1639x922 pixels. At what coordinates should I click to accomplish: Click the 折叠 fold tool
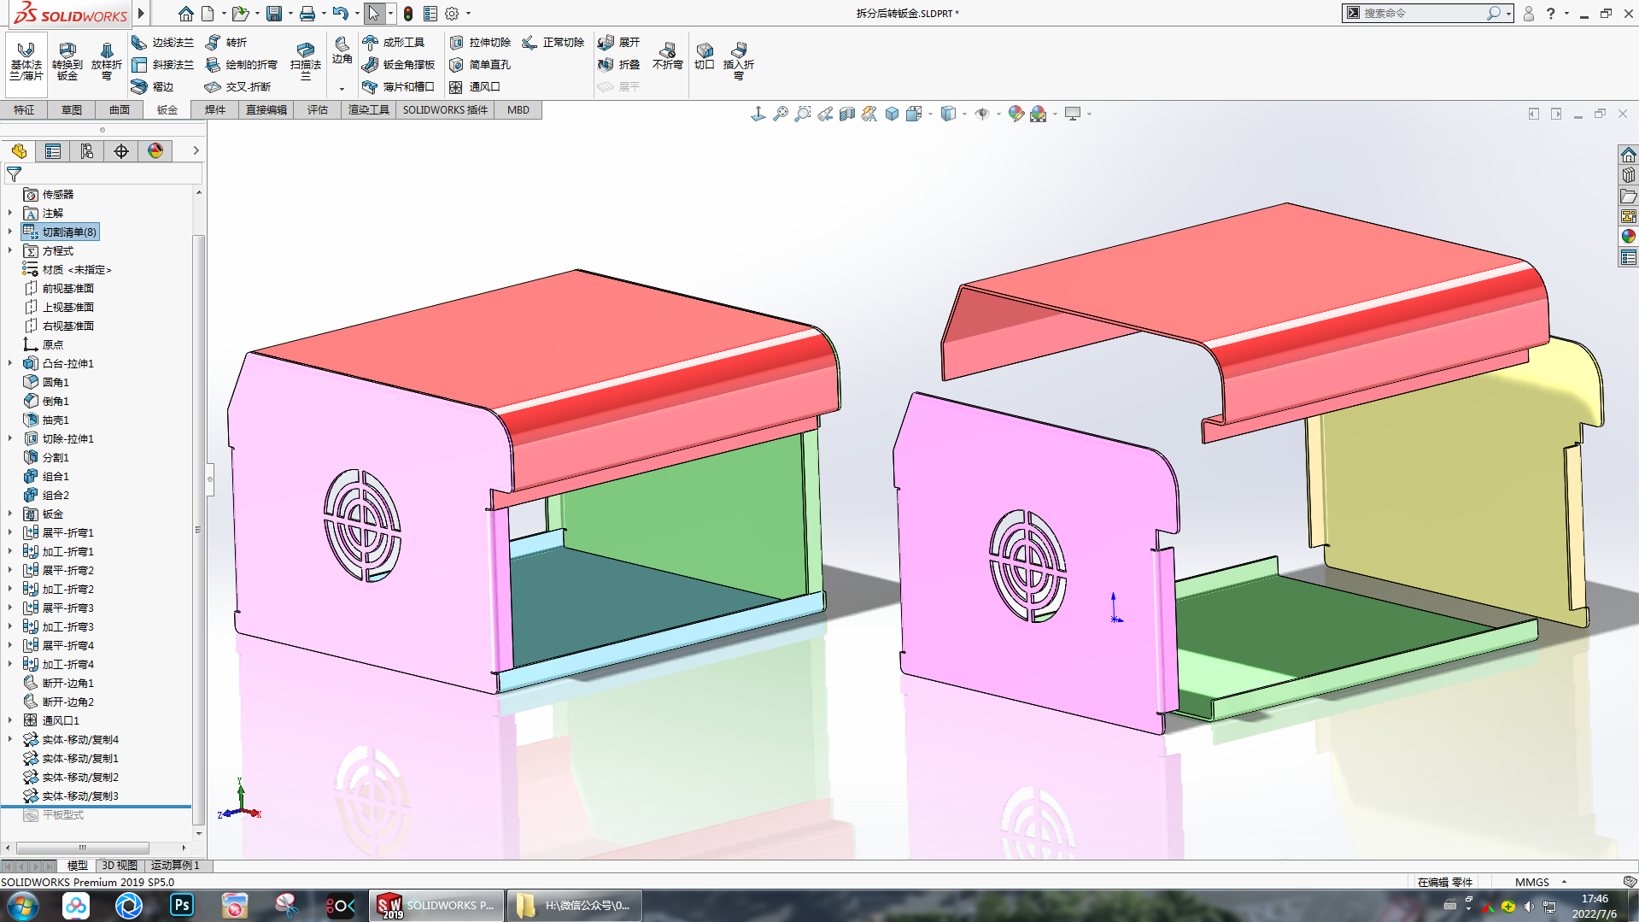click(619, 64)
